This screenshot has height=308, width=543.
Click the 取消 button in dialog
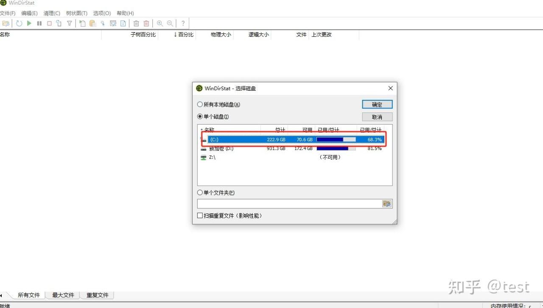(x=377, y=117)
